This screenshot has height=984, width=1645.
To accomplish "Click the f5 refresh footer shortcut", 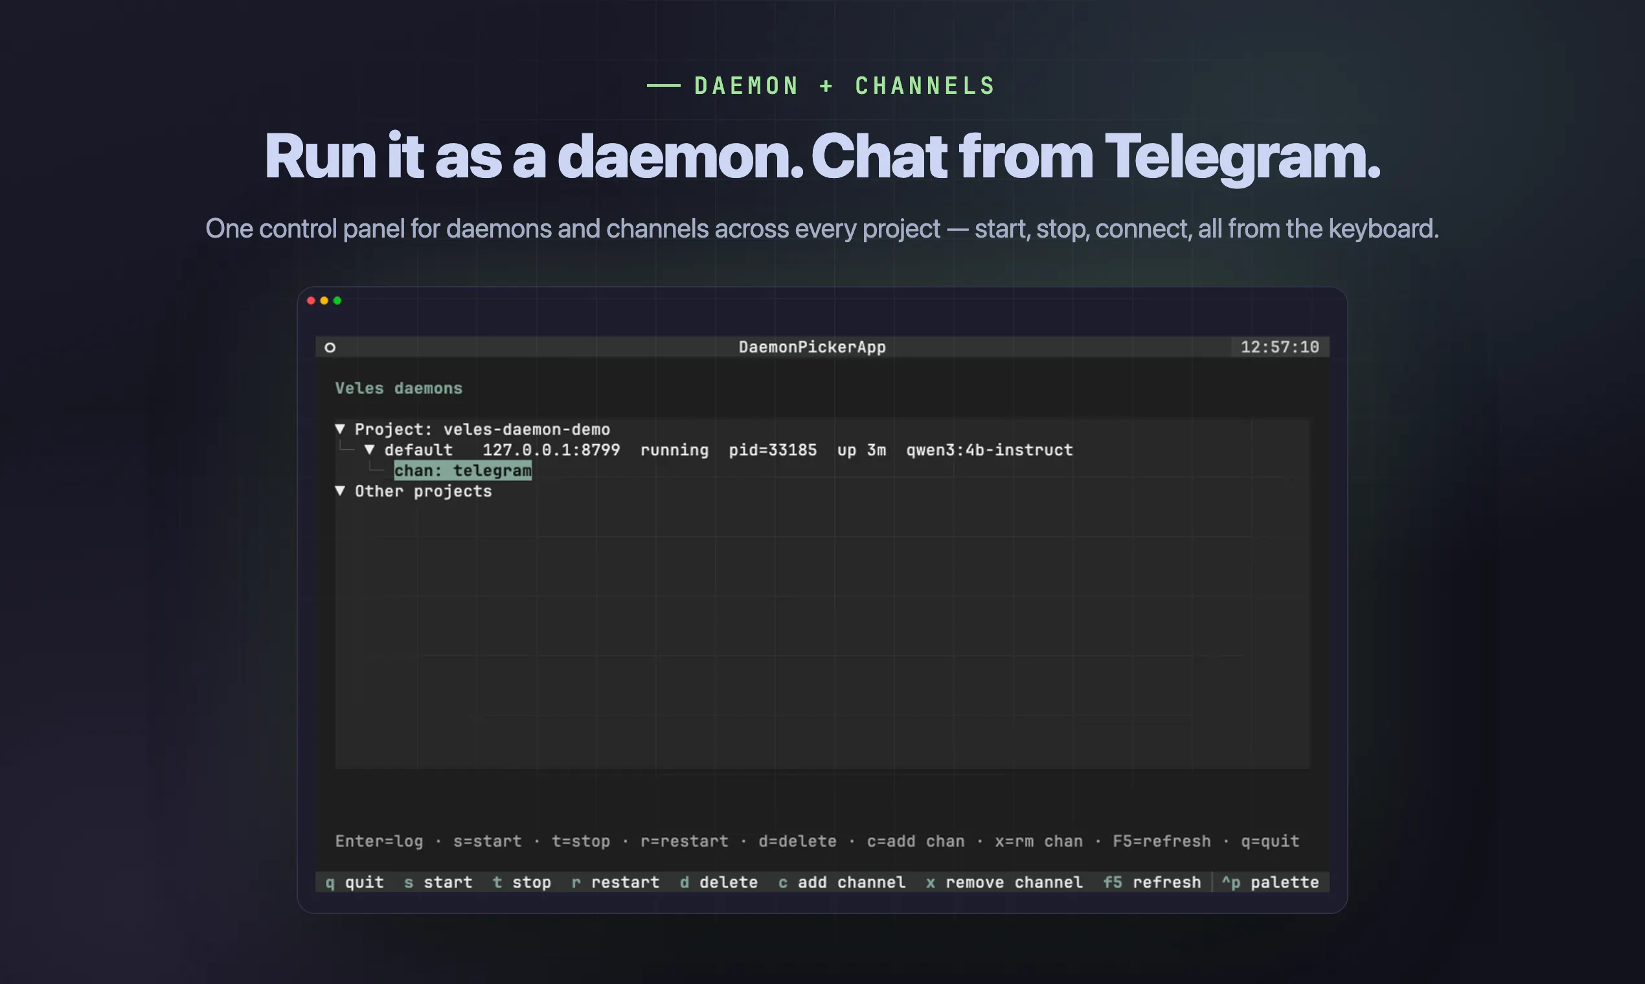I will tap(1151, 882).
